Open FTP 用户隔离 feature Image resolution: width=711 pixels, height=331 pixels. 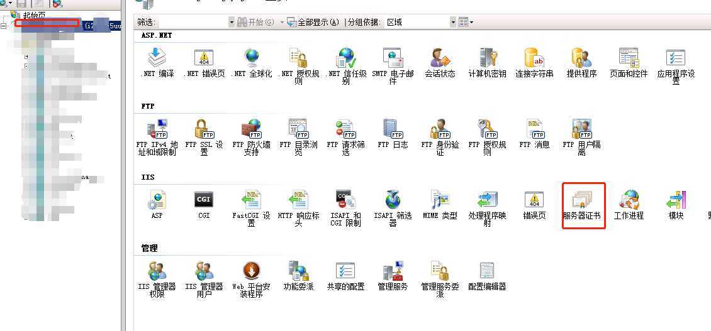pyautogui.click(x=582, y=138)
